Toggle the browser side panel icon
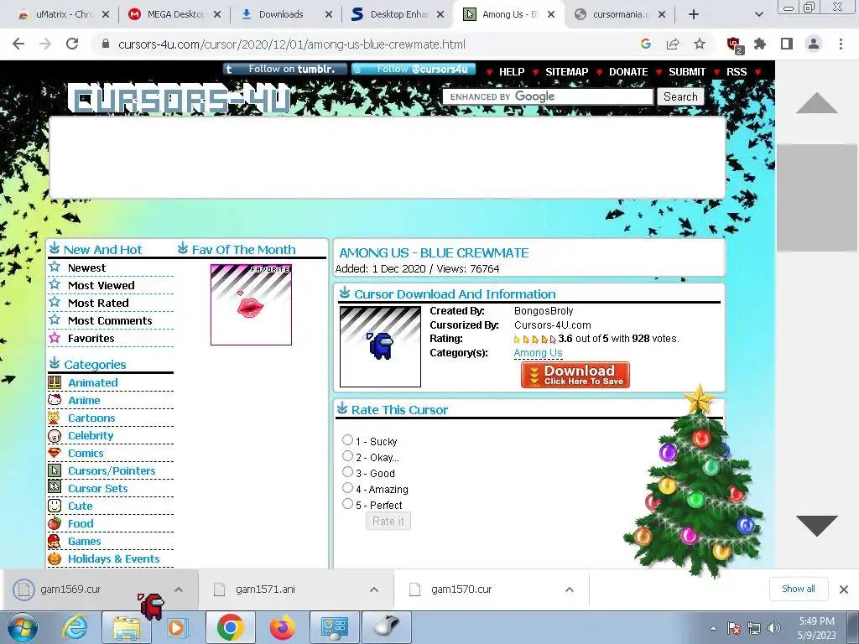 (787, 44)
